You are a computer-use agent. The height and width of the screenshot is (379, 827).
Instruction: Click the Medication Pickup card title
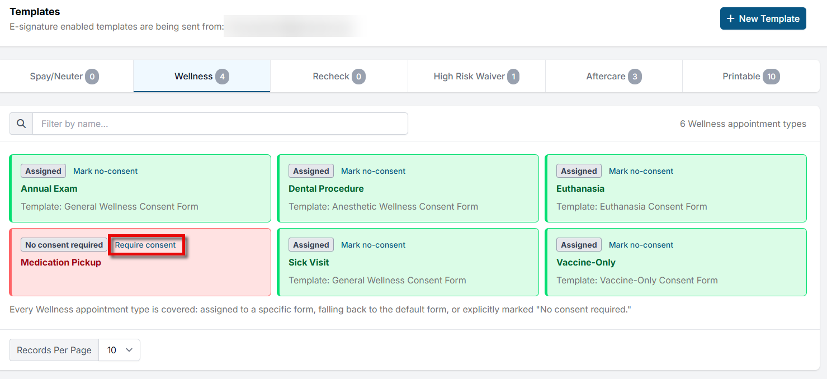pos(61,262)
